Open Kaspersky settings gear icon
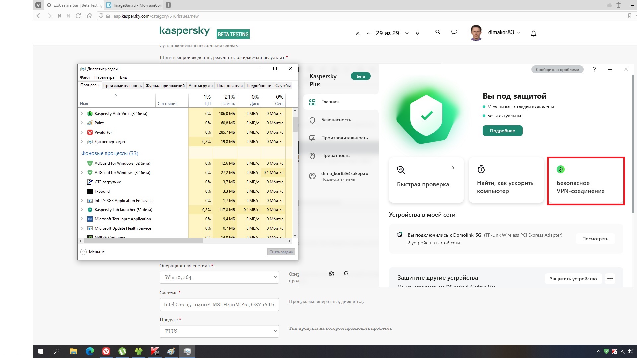This screenshot has height=358, width=637. click(331, 274)
